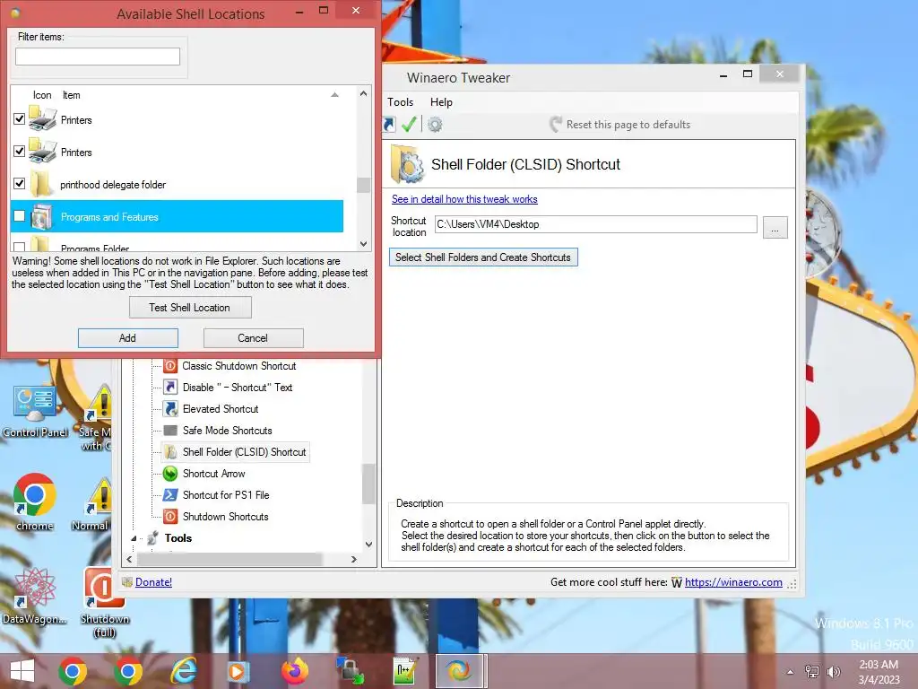Screen dimensions: 918x689
Task: Click Reset this page to defaults
Action: coord(620,124)
